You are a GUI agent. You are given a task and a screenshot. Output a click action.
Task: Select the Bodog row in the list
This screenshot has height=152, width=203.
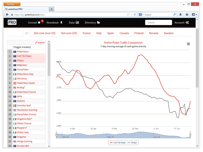26,88
